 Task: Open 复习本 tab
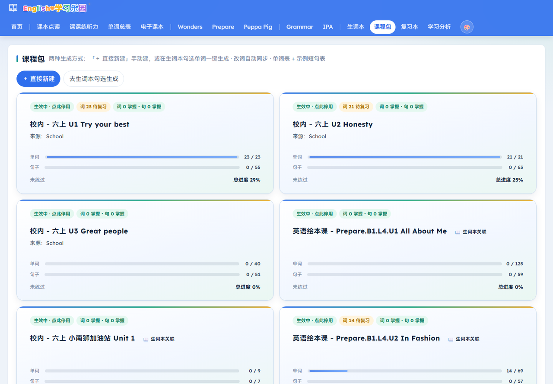coord(409,27)
